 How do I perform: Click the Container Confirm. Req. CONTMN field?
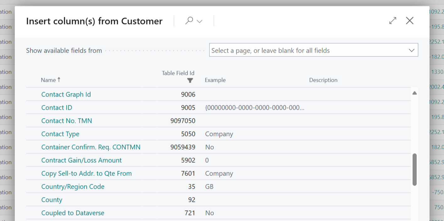tap(91, 147)
